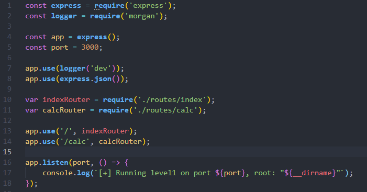Screen dimensions: 367x192
Task: Click the arrow function '=>' on line 16
Action: [x=116, y=162]
